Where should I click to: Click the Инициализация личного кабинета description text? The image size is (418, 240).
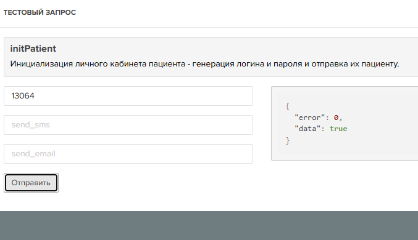point(204,64)
